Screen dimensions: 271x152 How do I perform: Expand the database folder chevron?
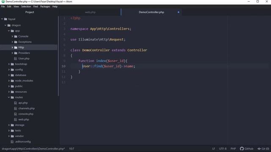[9, 75]
